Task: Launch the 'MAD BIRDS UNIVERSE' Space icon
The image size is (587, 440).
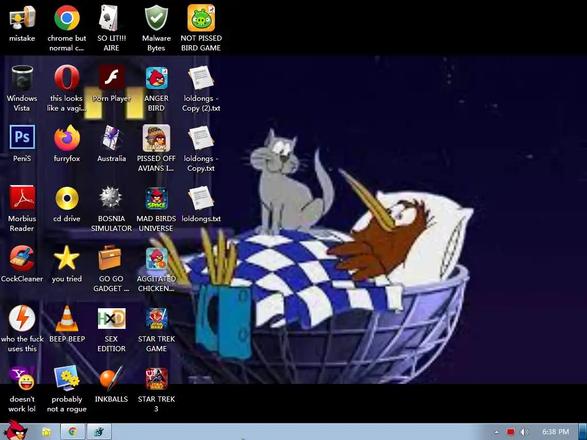Action: [156, 198]
